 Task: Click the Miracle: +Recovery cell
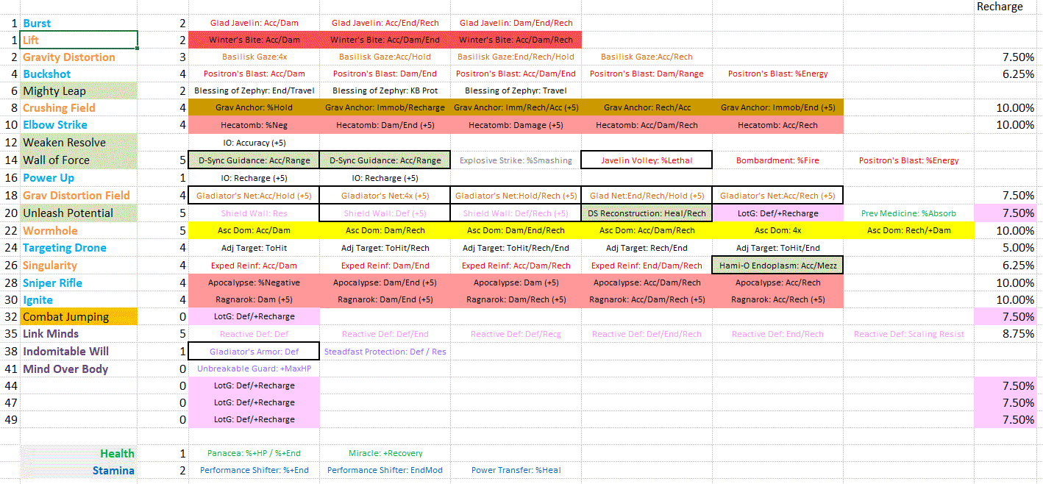[x=385, y=453]
